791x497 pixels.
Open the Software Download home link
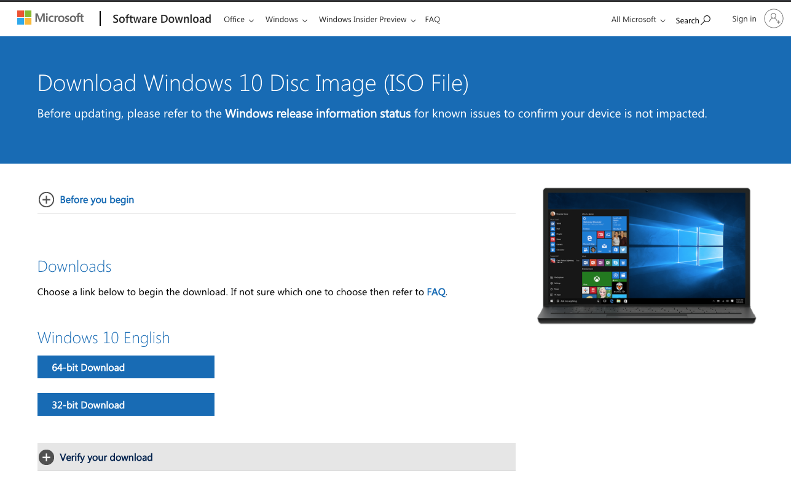(162, 19)
